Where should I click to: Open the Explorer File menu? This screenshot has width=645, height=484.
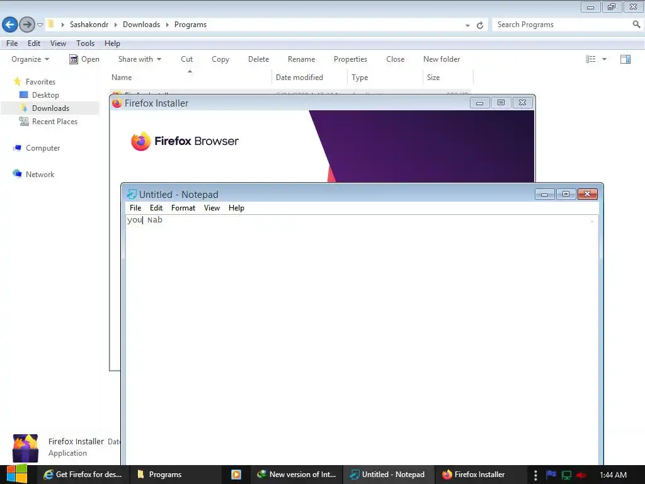click(12, 43)
